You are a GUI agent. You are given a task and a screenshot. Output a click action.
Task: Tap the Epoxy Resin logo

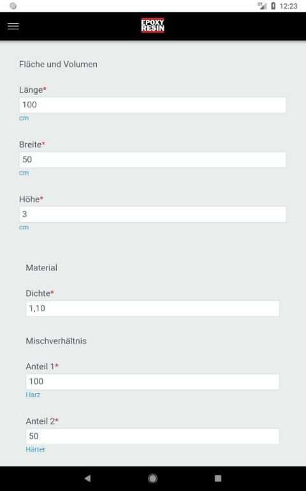click(x=152, y=26)
